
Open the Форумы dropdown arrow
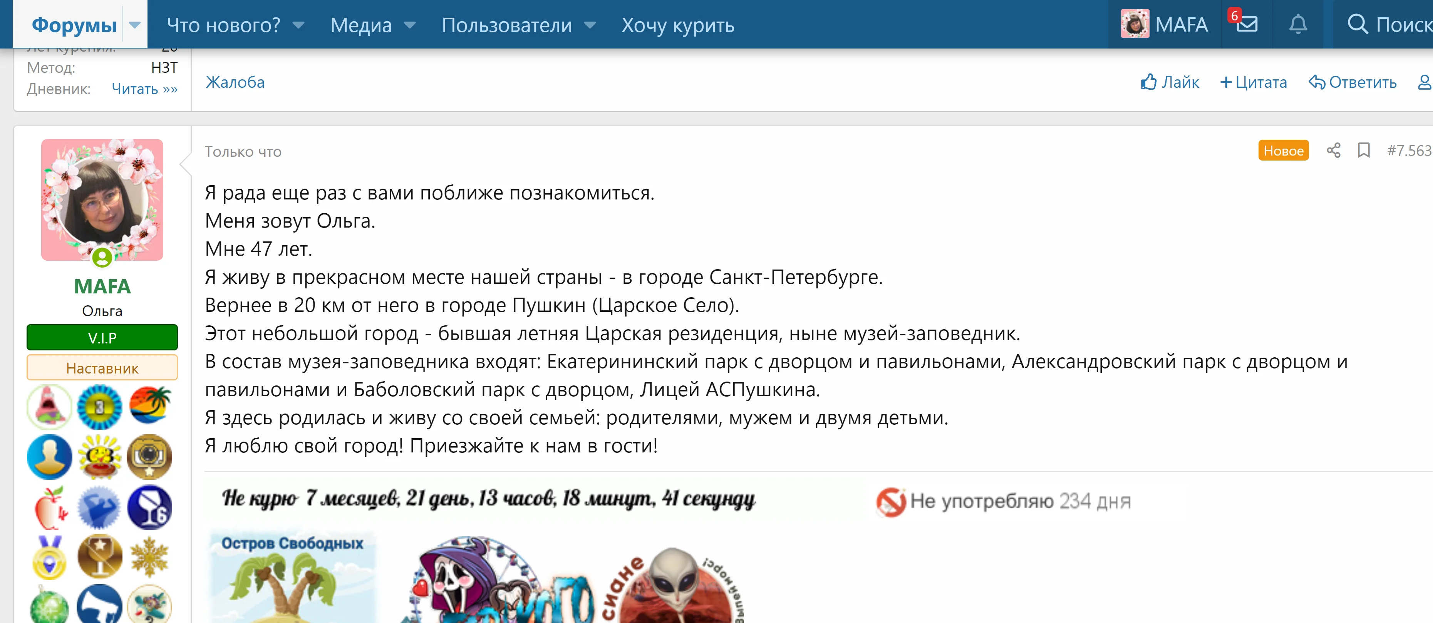(x=135, y=25)
